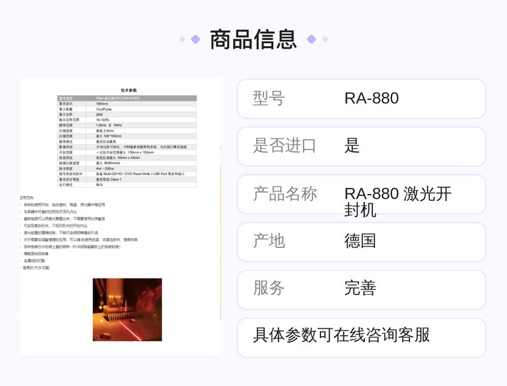
Task: Select the 激光波长 1064nm table row
Action: click(127, 104)
